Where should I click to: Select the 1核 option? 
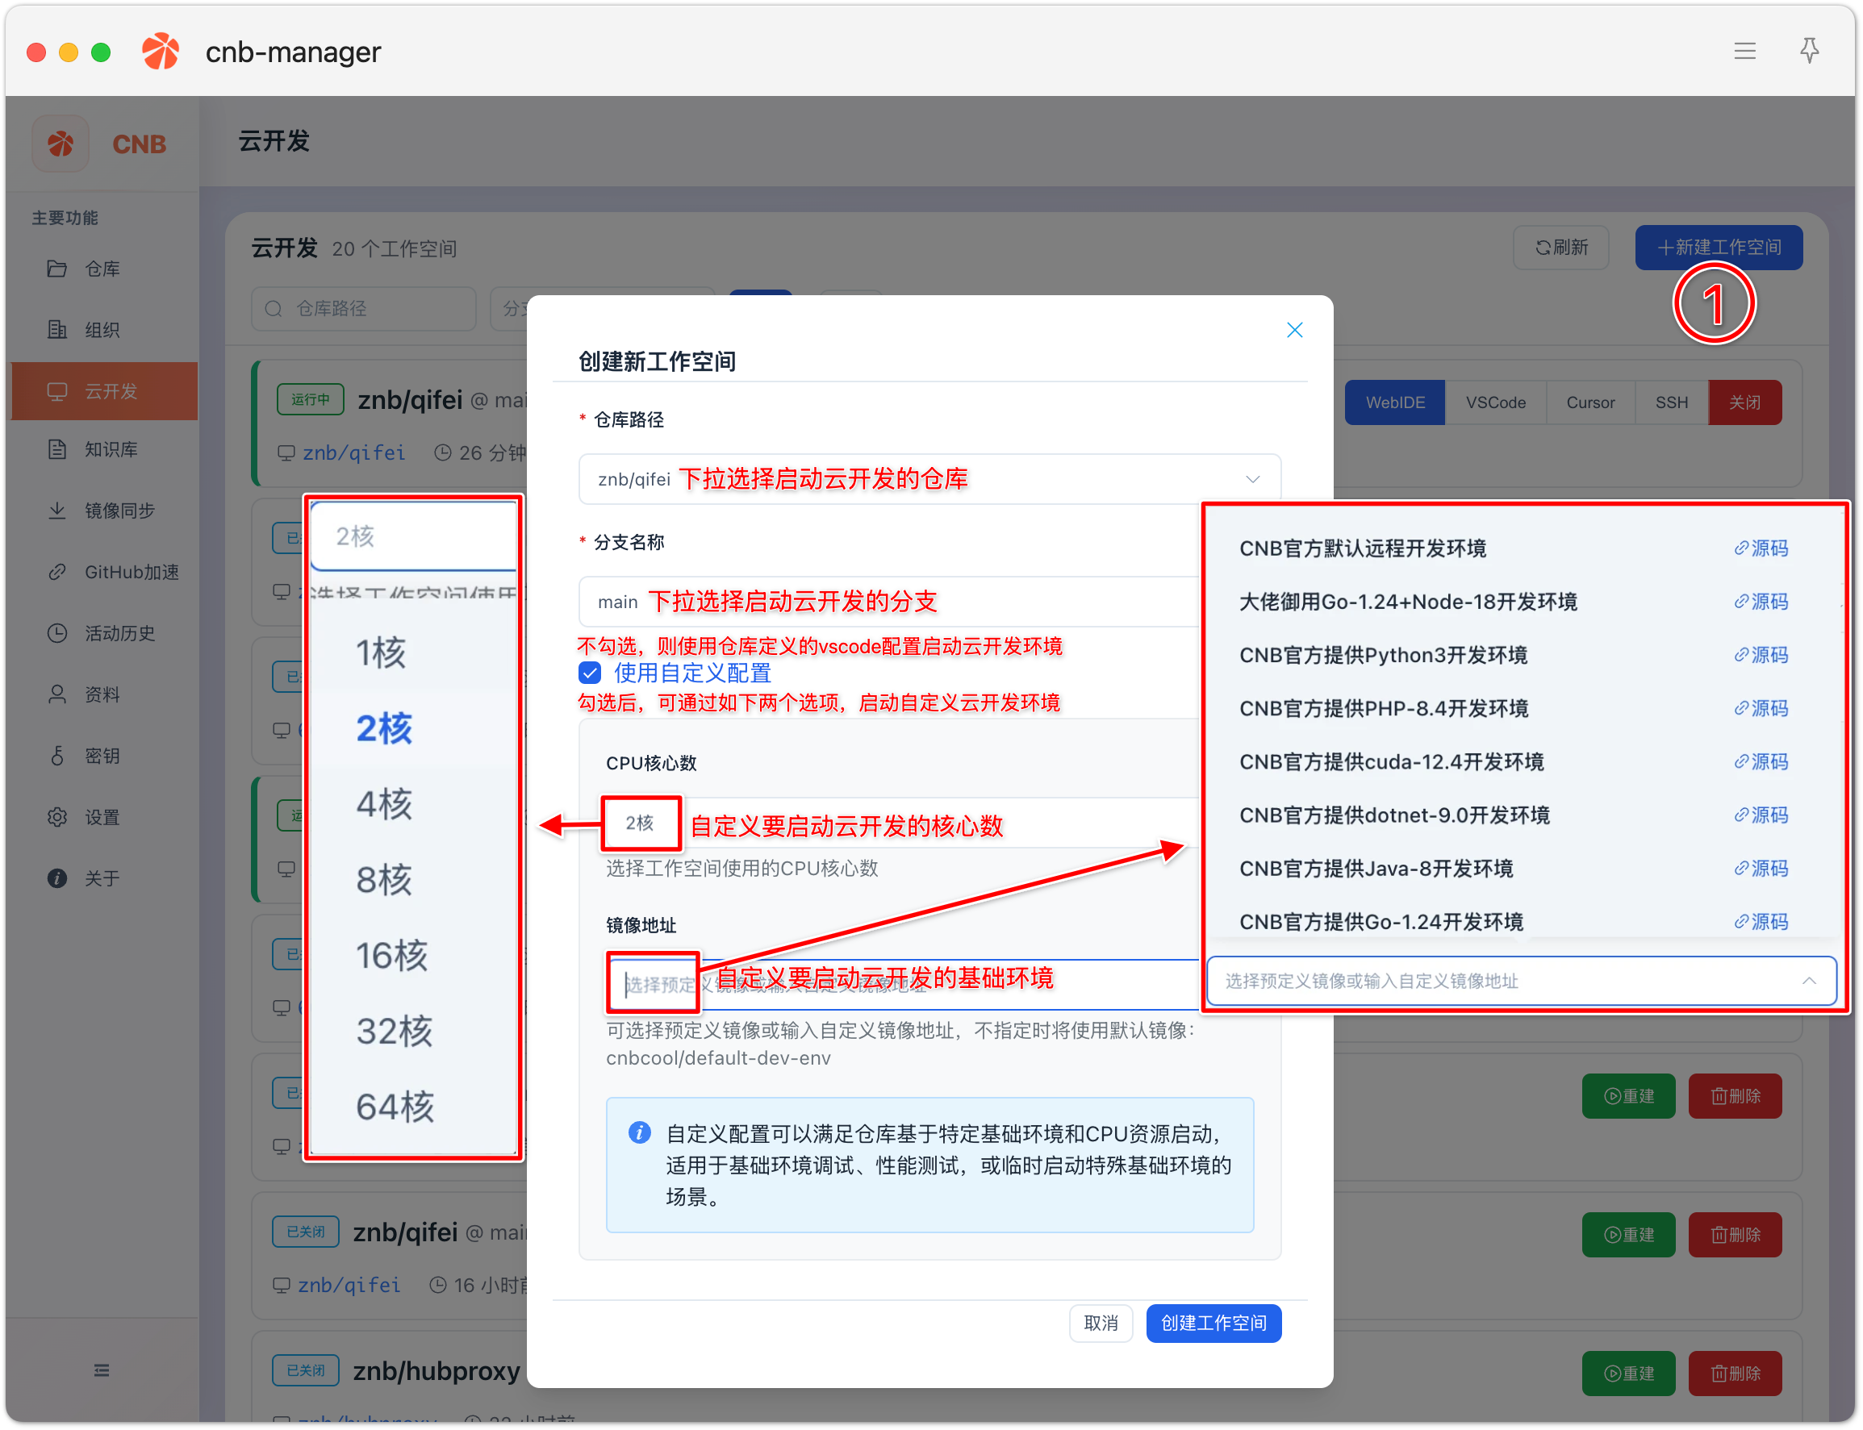[x=414, y=652]
